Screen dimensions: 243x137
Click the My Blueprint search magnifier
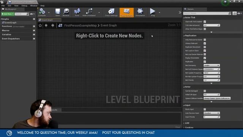(28, 14)
